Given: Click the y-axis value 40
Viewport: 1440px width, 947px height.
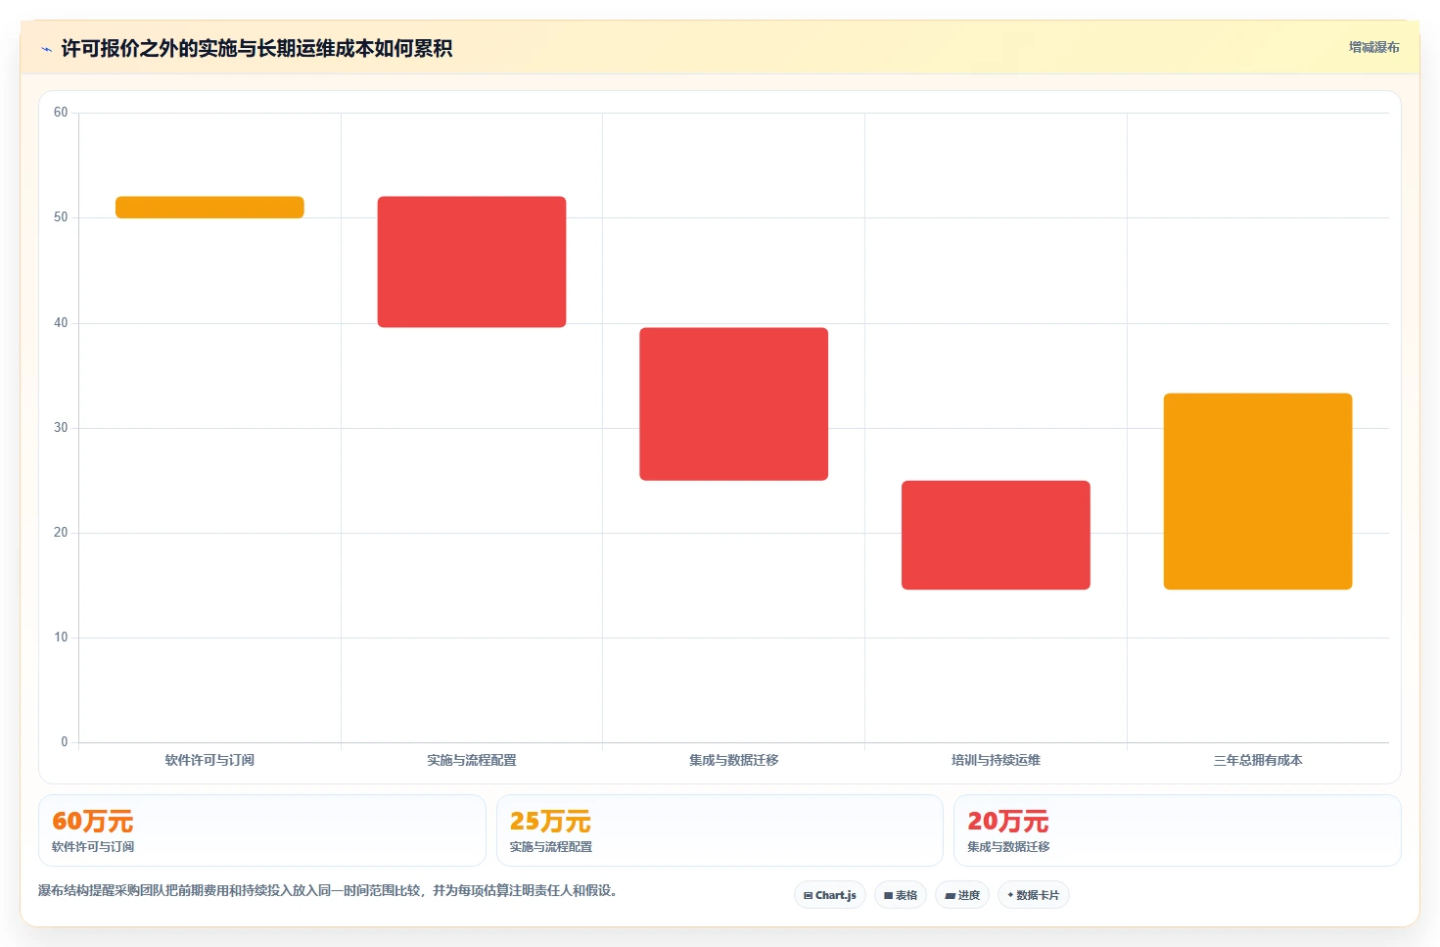Looking at the screenshot, I should pyautogui.click(x=61, y=323).
